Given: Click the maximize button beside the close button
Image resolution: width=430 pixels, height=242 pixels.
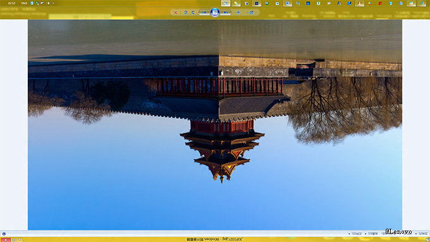Looking at the screenshot, I should [14, 240].
